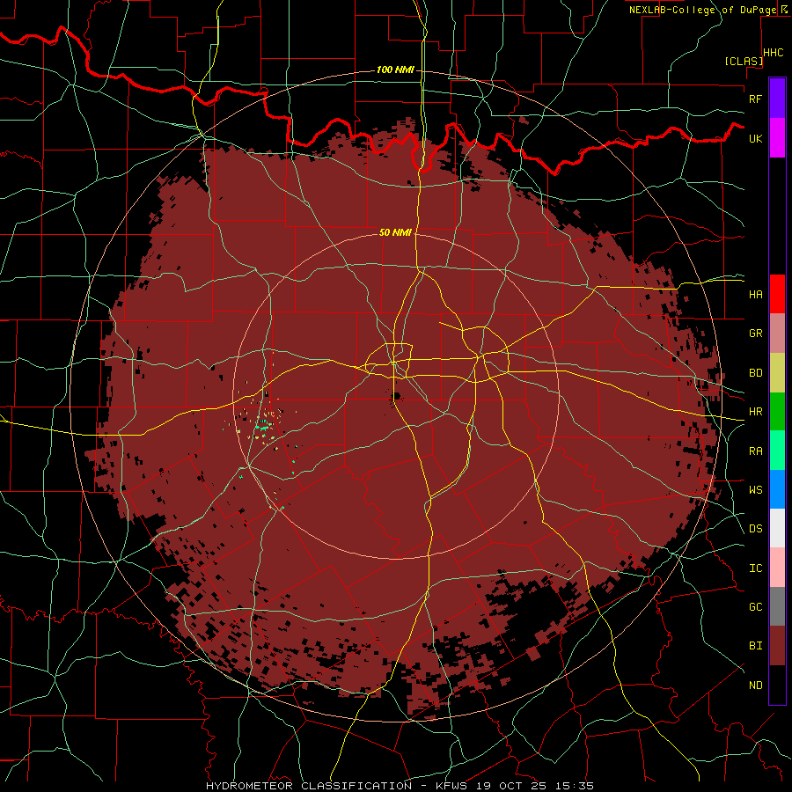This screenshot has height=792, width=792.
Task: Click the HYDROMETEOR CLASSIFICATION footer title
Action: 309,786
